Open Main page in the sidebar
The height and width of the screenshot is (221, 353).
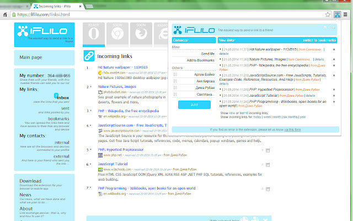tap(31, 57)
